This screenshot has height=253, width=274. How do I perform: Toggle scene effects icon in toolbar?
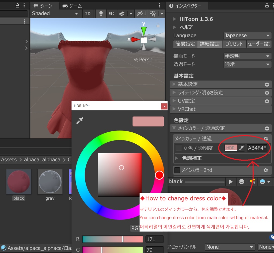coord(122,13)
